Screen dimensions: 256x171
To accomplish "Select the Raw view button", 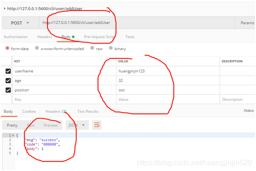I will tap(31, 125).
